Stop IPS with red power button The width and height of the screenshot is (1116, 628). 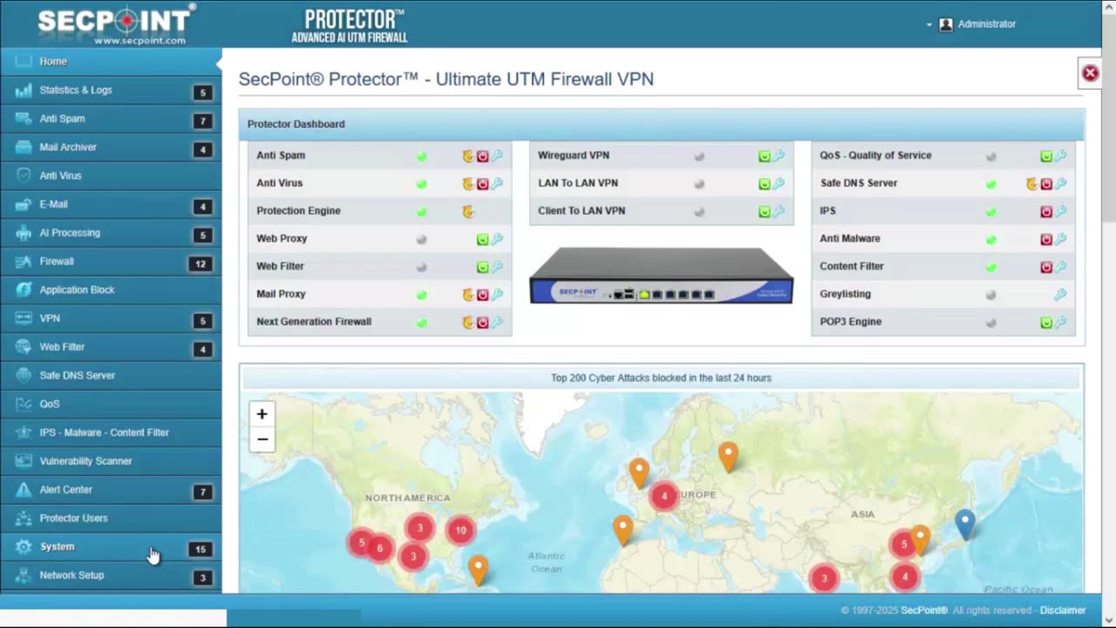1046,212
